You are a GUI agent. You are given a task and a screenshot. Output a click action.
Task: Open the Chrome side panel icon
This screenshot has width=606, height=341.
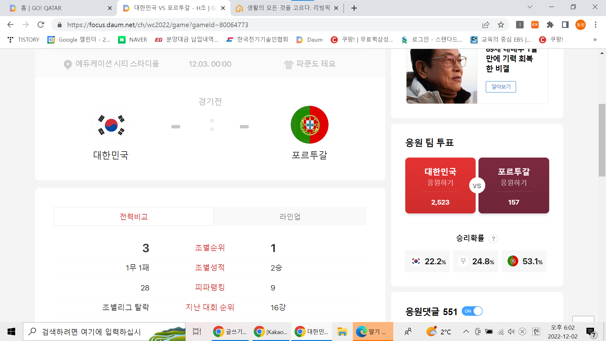coord(565,25)
